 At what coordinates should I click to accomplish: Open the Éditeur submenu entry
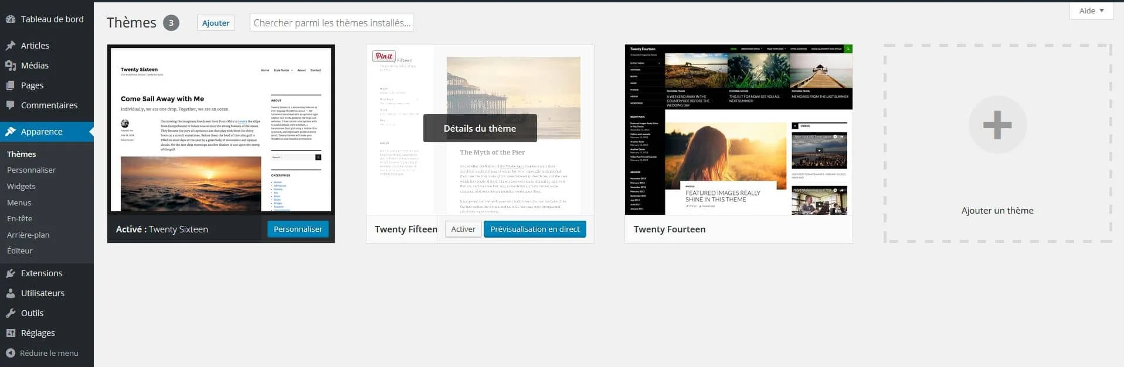pyautogui.click(x=20, y=251)
